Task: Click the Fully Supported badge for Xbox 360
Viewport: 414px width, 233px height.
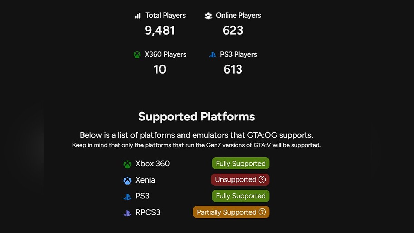Action: 240,164
